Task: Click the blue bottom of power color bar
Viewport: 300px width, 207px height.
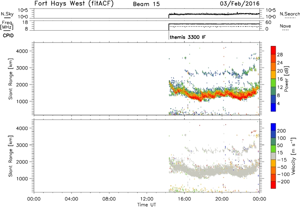Action: (273, 107)
